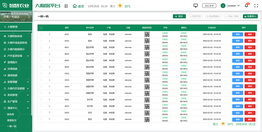The width and height of the screenshot is (262, 132).
Task: Click the QR code for row A001
Action: tap(147, 34)
